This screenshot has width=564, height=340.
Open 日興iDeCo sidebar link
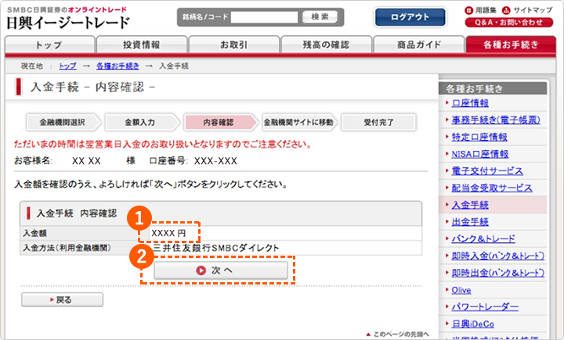click(x=472, y=324)
